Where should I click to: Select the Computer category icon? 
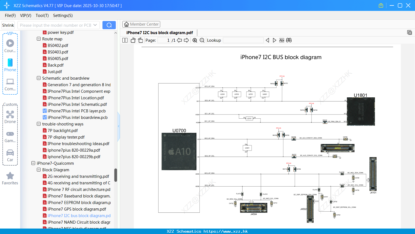[x=10, y=85]
